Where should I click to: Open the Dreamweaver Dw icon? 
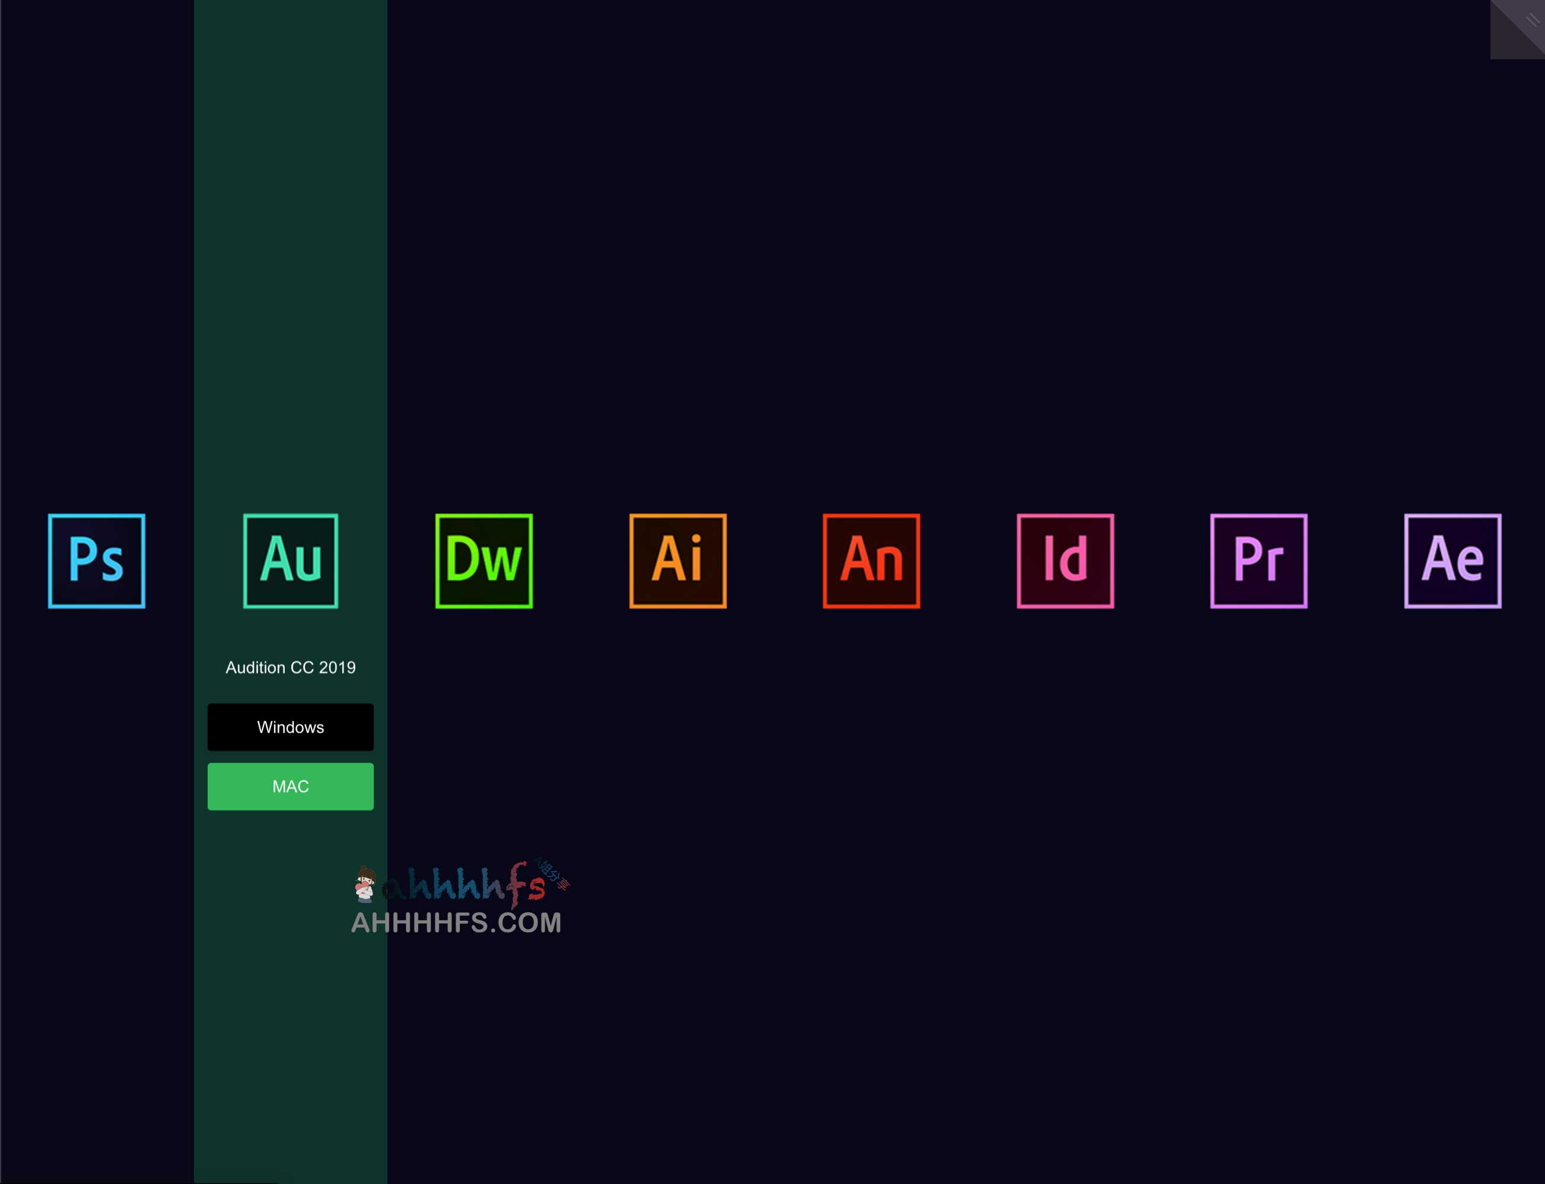coord(484,561)
